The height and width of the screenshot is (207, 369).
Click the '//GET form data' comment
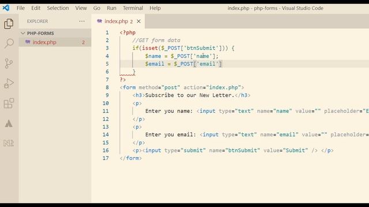(156, 40)
